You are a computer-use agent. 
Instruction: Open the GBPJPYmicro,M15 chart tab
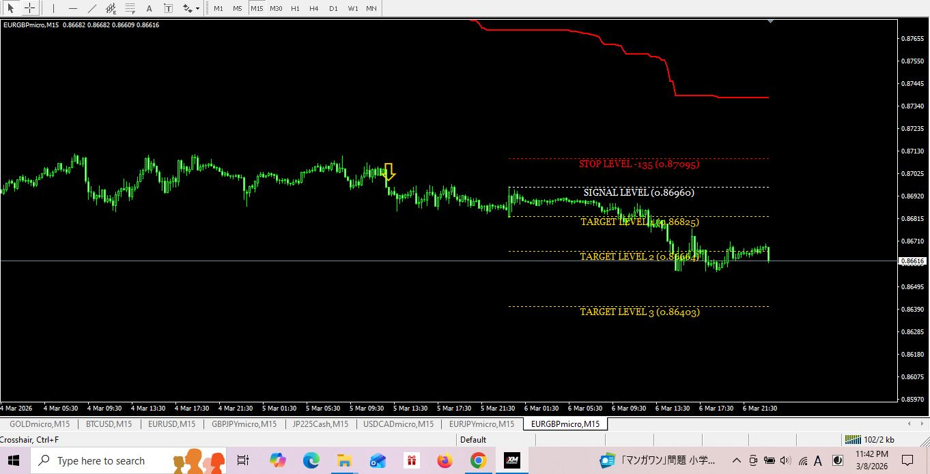click(244, 424)
